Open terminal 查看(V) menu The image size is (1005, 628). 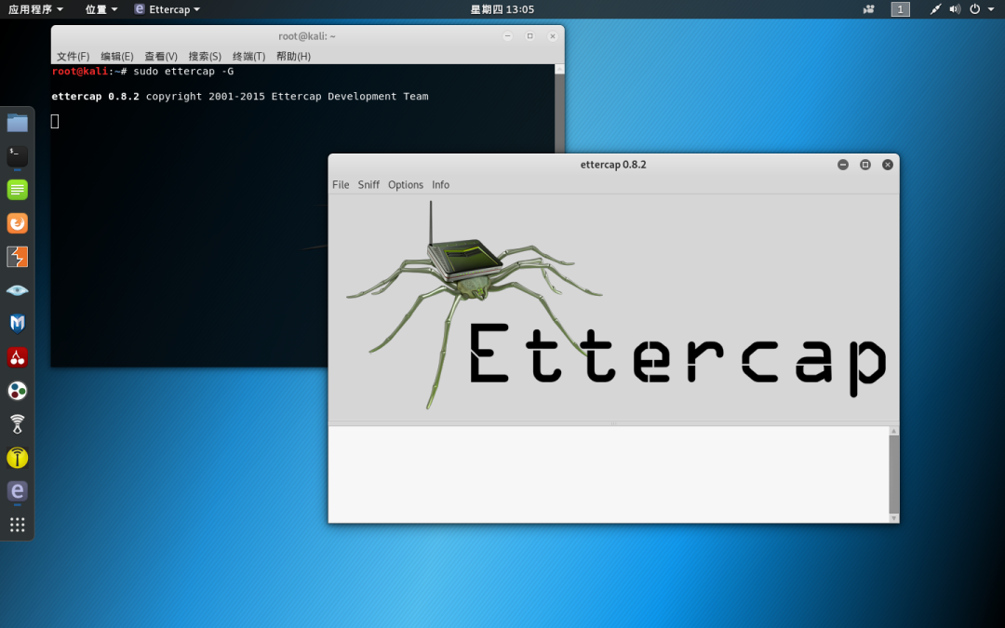(161, 57)
